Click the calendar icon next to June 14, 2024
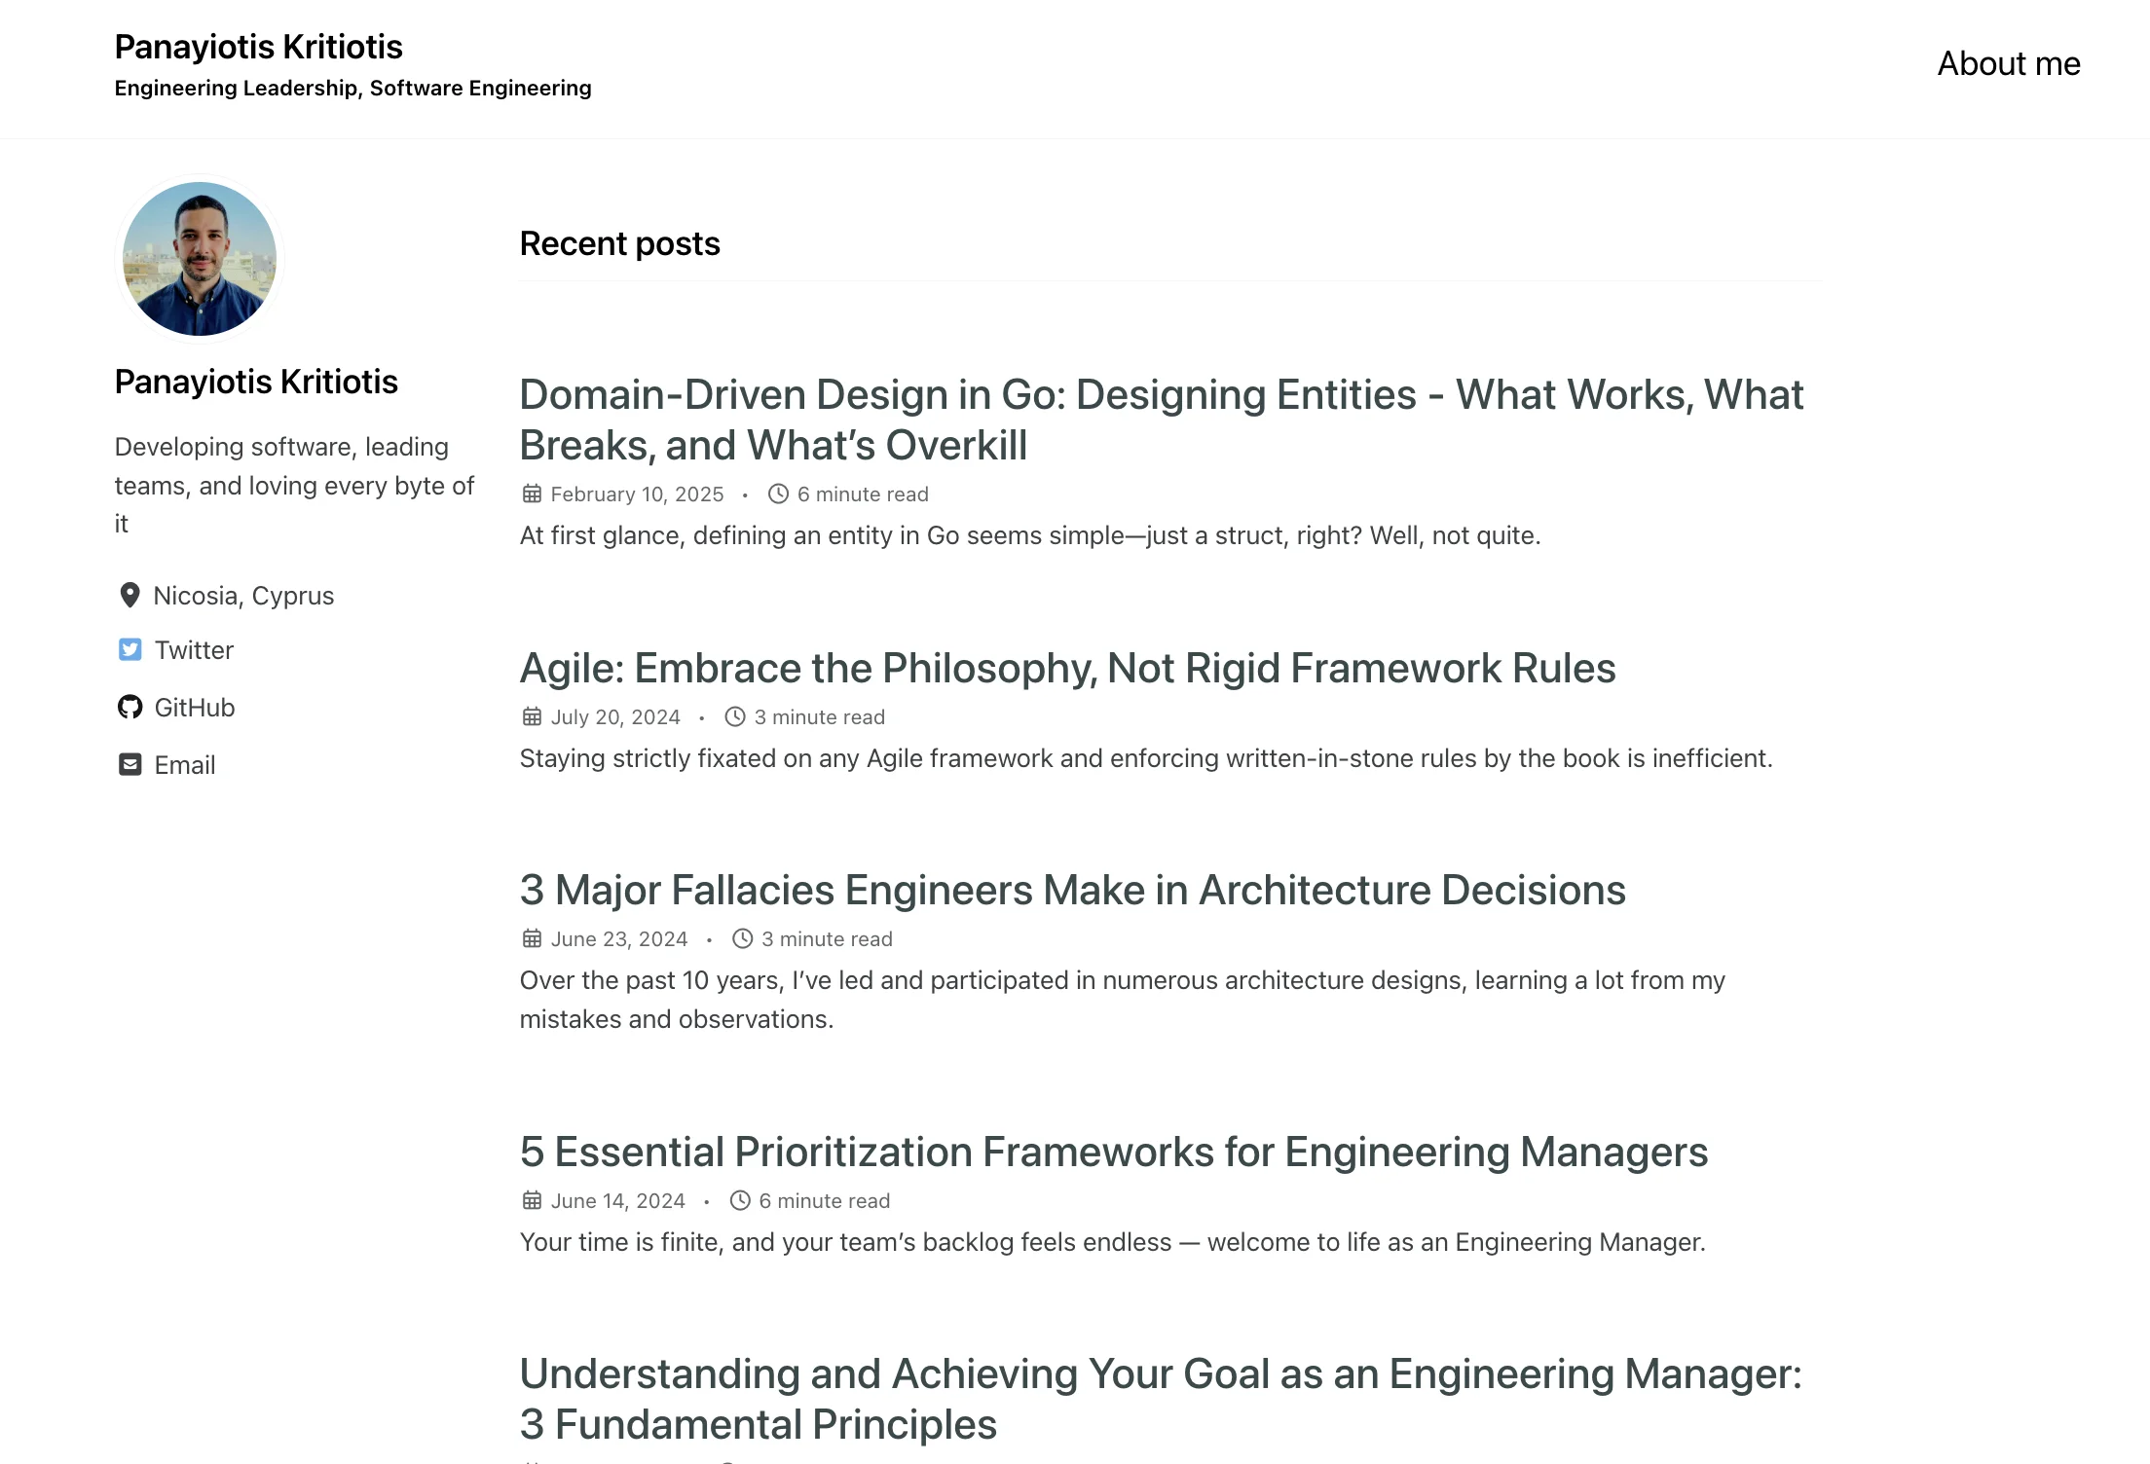Screen dimensions: 2150x1464 (532, 1201)
